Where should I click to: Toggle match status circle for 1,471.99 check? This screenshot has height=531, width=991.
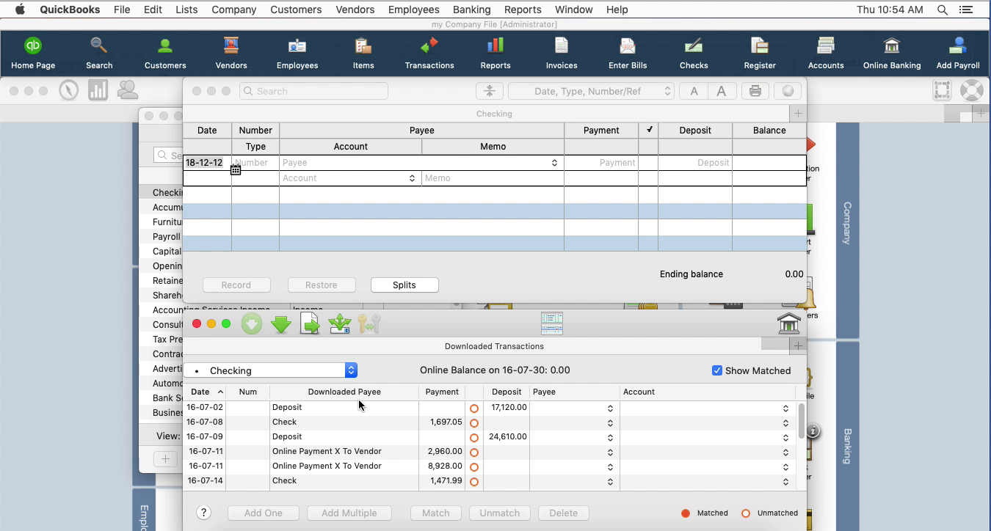coord(474,482)
